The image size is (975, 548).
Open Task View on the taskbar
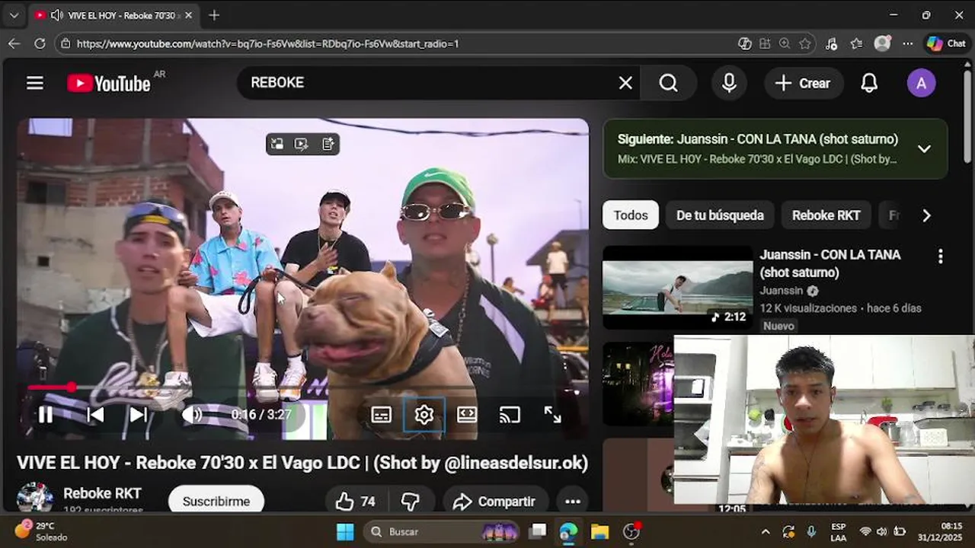coord(539,531)
